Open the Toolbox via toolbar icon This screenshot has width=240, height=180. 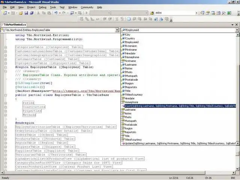tap(218, 13)
